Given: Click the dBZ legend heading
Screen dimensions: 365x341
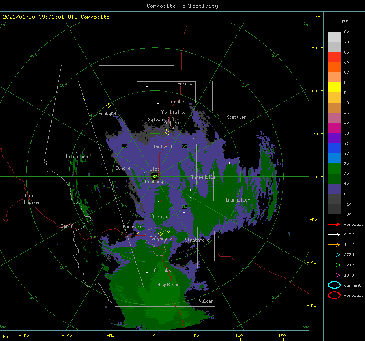Looking at the screenshot, I should coord(344,21).
